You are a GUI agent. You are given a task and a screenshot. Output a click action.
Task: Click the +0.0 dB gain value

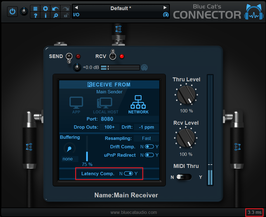click(91, 68)
